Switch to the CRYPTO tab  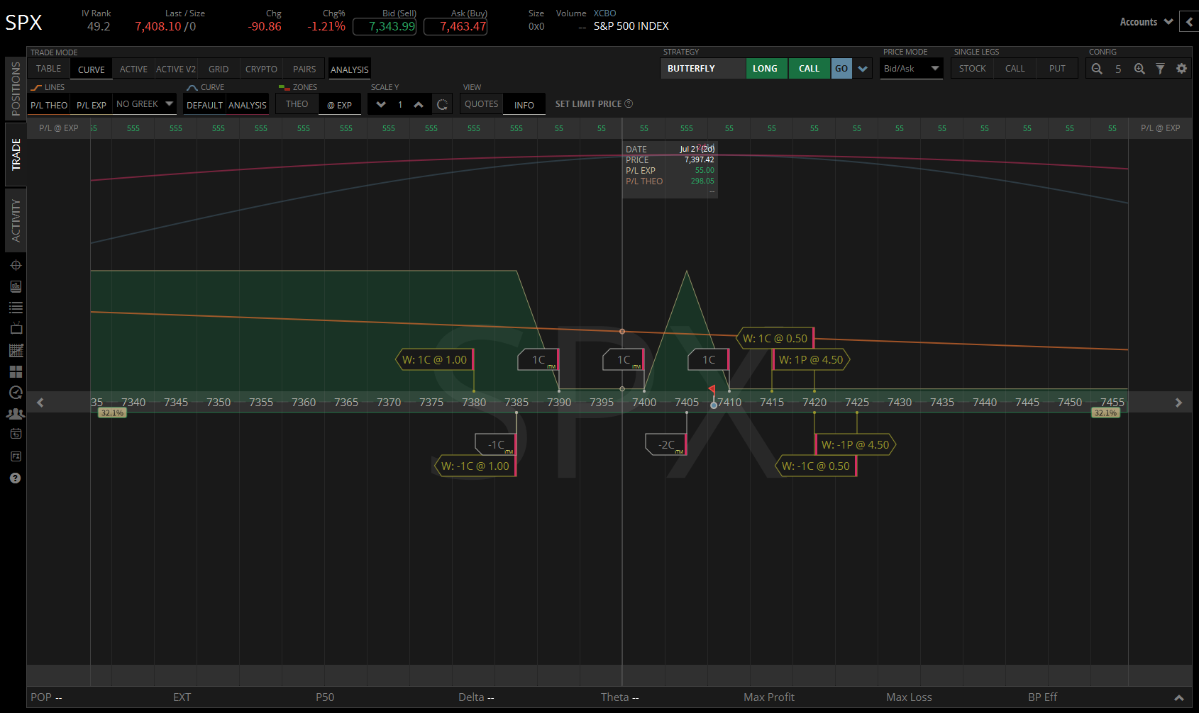(x=261, y=69)
